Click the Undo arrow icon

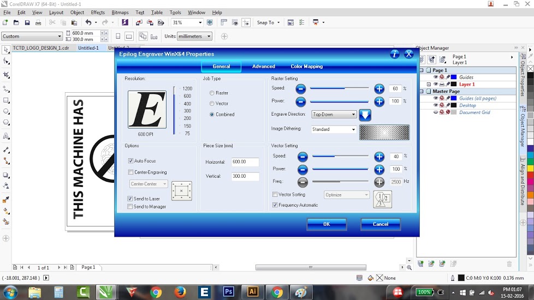click(x=88, y=22)
